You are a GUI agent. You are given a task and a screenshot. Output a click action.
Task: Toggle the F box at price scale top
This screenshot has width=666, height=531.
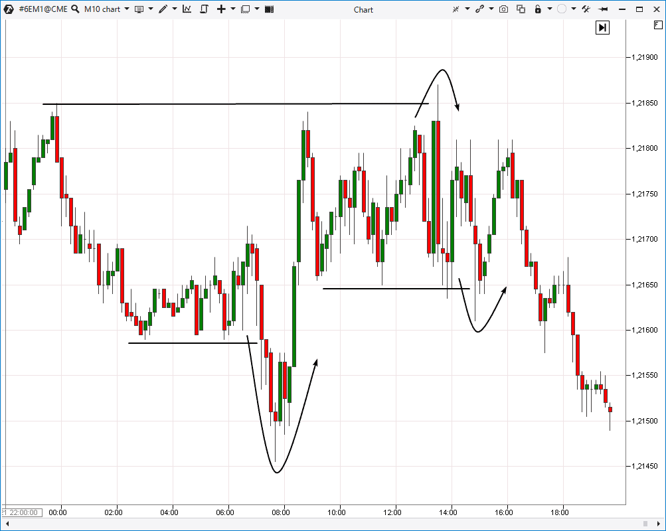tap(657, 25)
